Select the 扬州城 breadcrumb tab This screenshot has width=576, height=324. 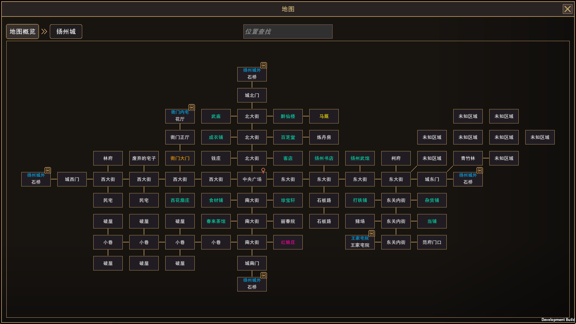66,31
